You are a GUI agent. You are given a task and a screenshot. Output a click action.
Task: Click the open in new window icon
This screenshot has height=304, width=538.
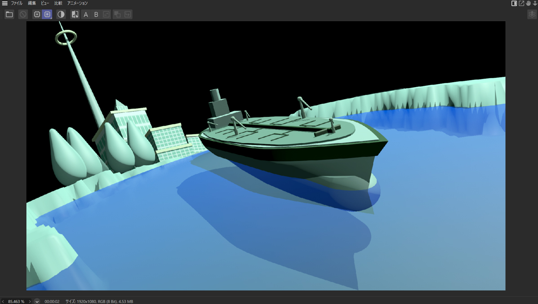click(x=521, y=3)
